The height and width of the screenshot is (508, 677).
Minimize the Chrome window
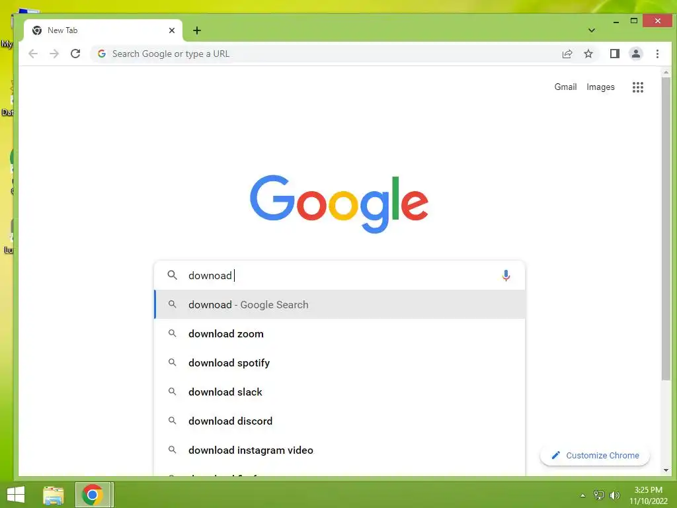pyautogui.click(x=616, y=21)
